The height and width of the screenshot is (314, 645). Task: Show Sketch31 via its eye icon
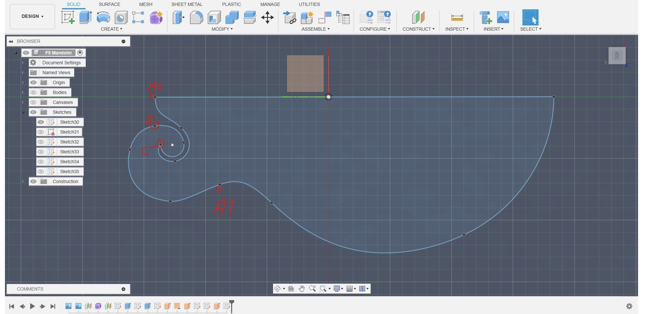(x=41, y=132)
